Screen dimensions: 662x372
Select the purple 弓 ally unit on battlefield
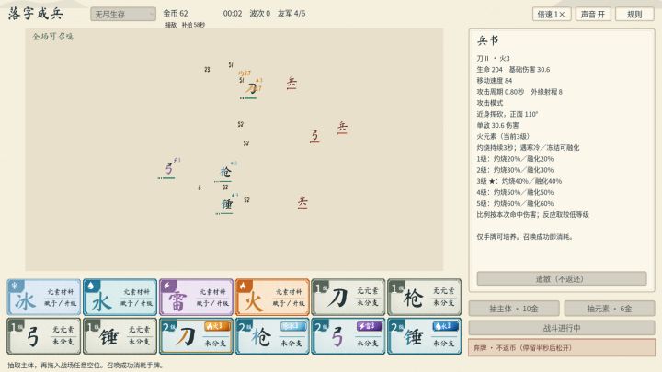[168, 169]
